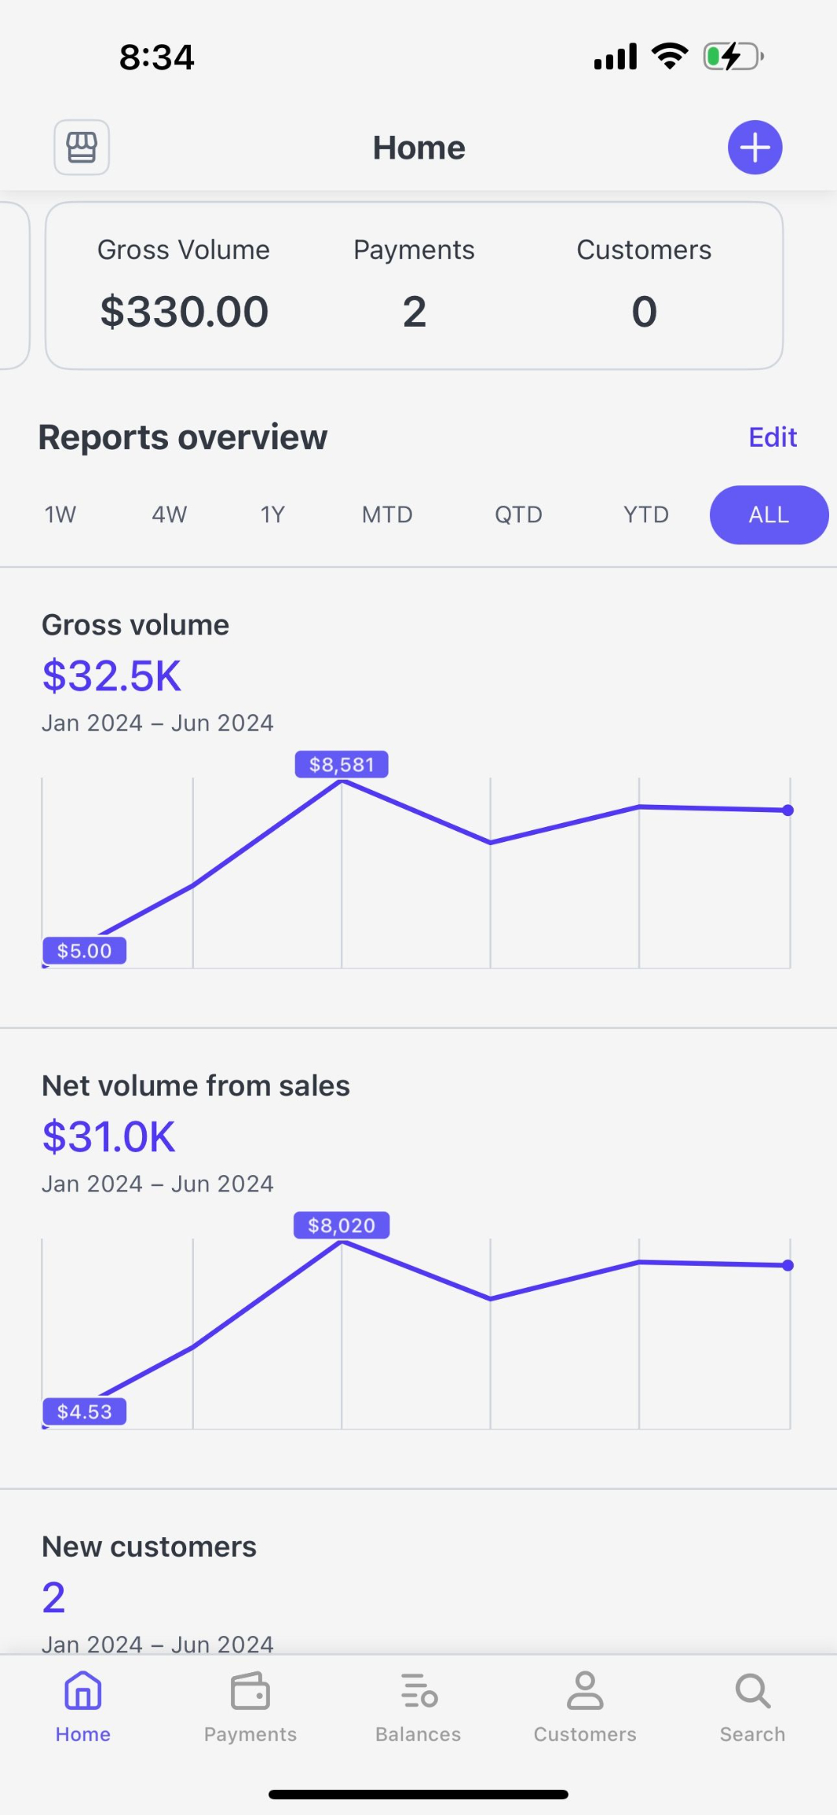Tap the $8,020 peak on net volume chart
This screenshot has height=1815, width=837.
coord(342,1226)
